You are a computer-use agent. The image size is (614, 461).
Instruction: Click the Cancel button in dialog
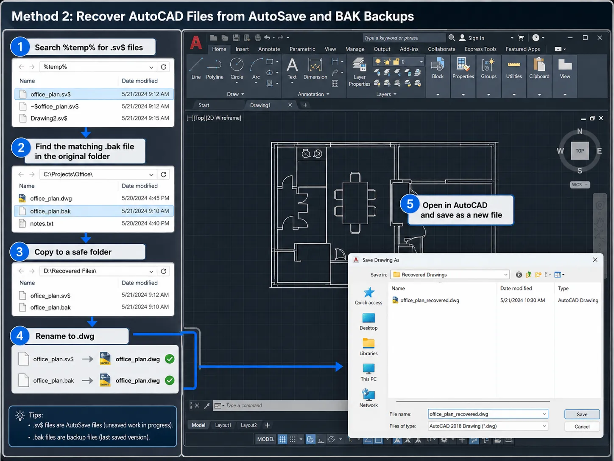coord(582,427)
